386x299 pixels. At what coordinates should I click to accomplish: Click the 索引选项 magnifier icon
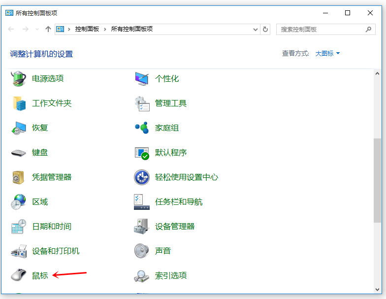[x=142, y=276]
